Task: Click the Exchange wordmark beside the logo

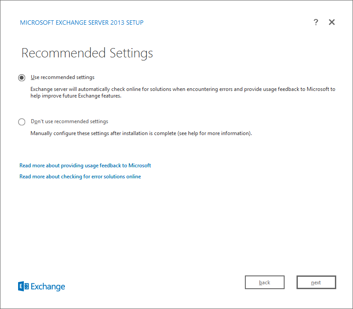Action: [x=48, y=287]
